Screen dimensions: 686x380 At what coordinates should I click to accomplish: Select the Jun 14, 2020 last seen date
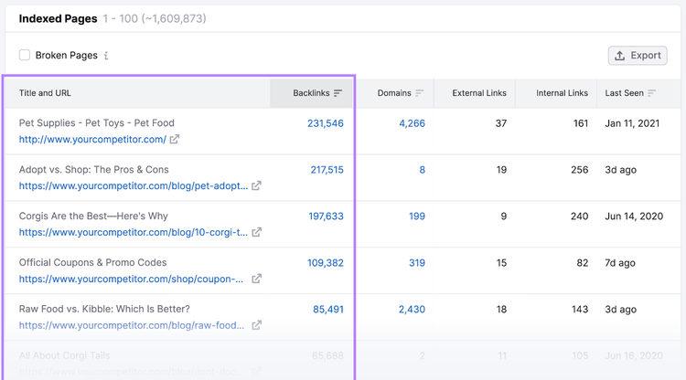[634, 216]
